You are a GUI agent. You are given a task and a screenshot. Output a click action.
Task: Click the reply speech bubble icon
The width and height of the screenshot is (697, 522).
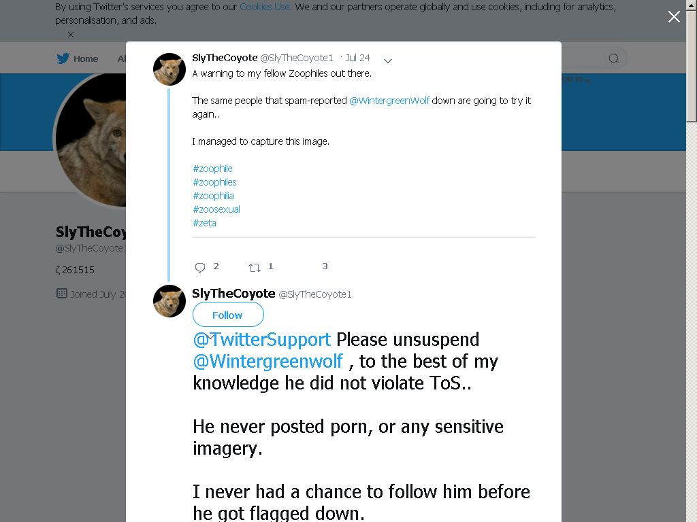[200, 267]
